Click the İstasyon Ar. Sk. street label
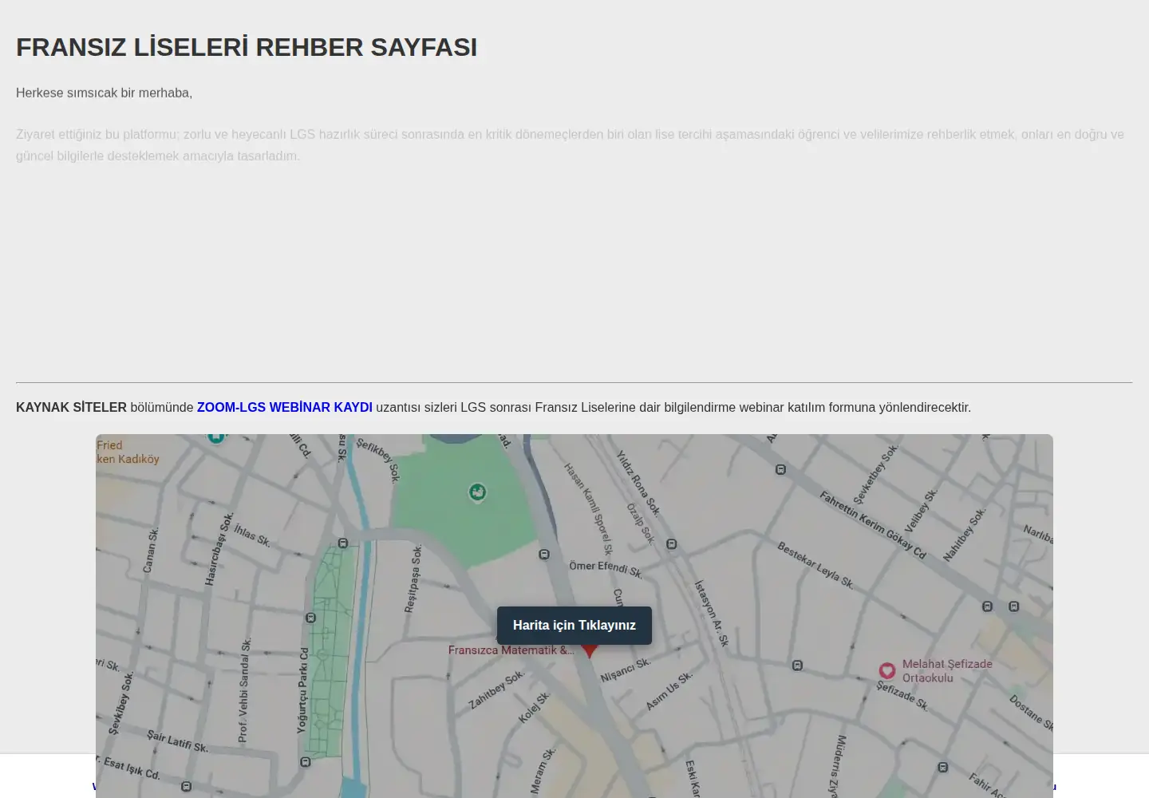Image resolution: width=1149 pixels, height=798 pixels. 711,613
